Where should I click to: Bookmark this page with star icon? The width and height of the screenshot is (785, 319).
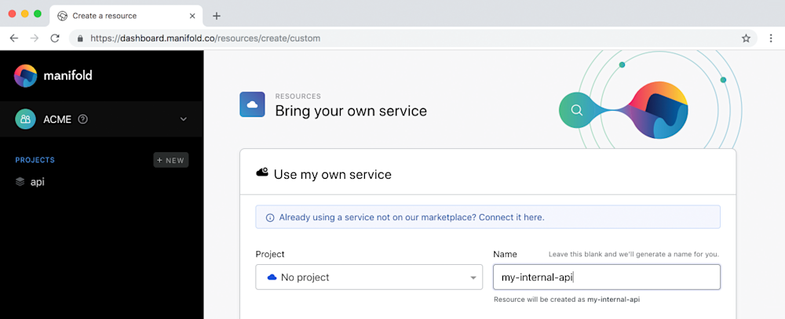coord(746,38)
